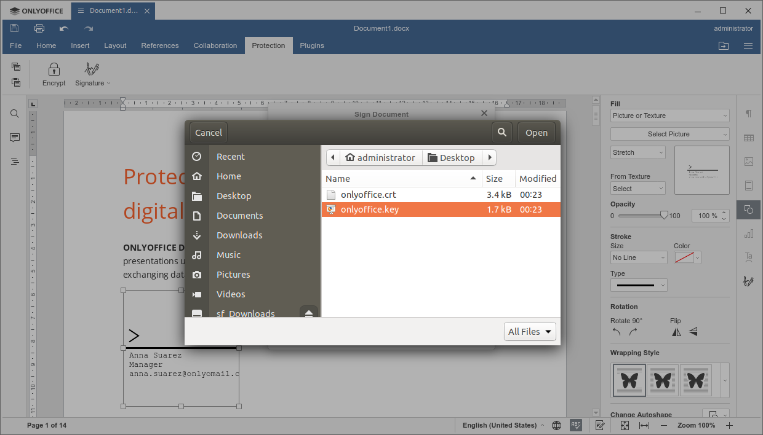Image resolution: width=763 pixels, height=435 pixels.
Task: Click the Encrypt tool on the Protection ribbon
Action: [54, 73]
